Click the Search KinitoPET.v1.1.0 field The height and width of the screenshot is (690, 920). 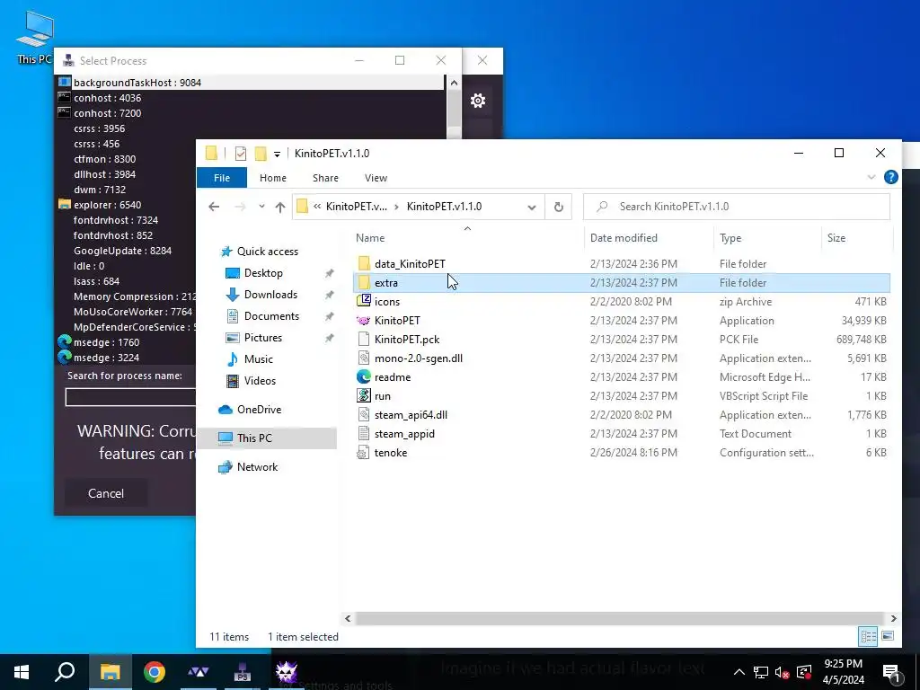tap(737, 207)
